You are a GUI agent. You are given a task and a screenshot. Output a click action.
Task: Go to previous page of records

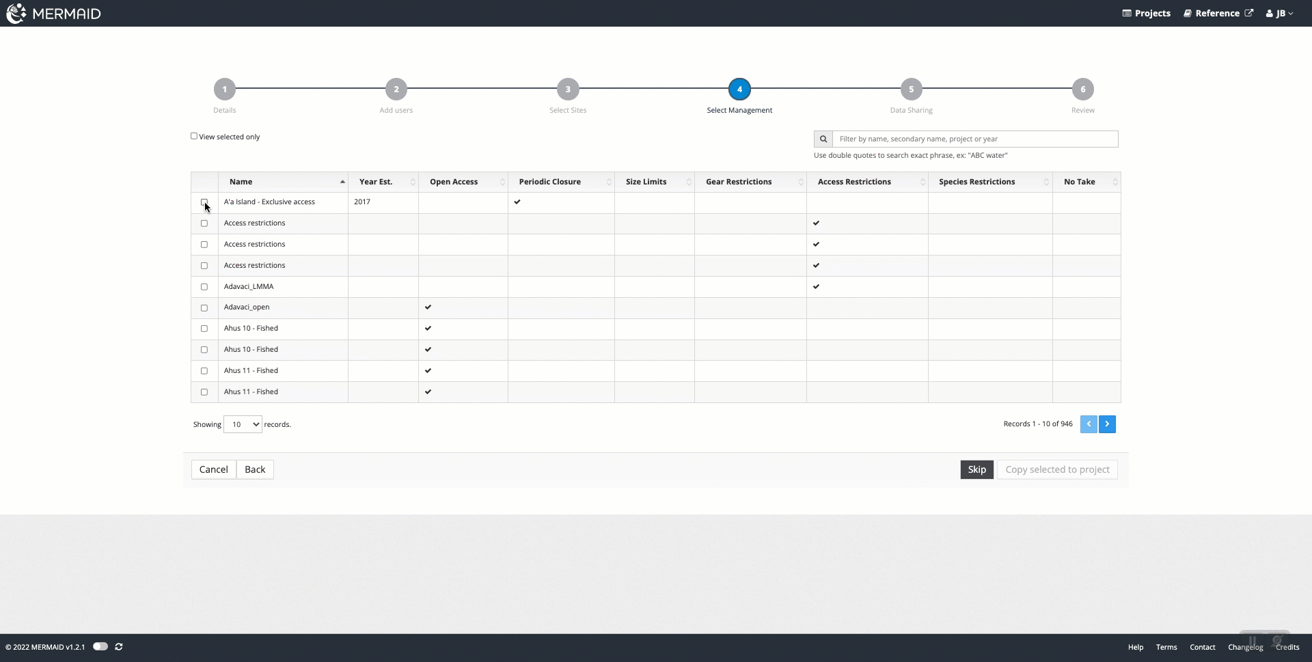[x=1089, y=424]
